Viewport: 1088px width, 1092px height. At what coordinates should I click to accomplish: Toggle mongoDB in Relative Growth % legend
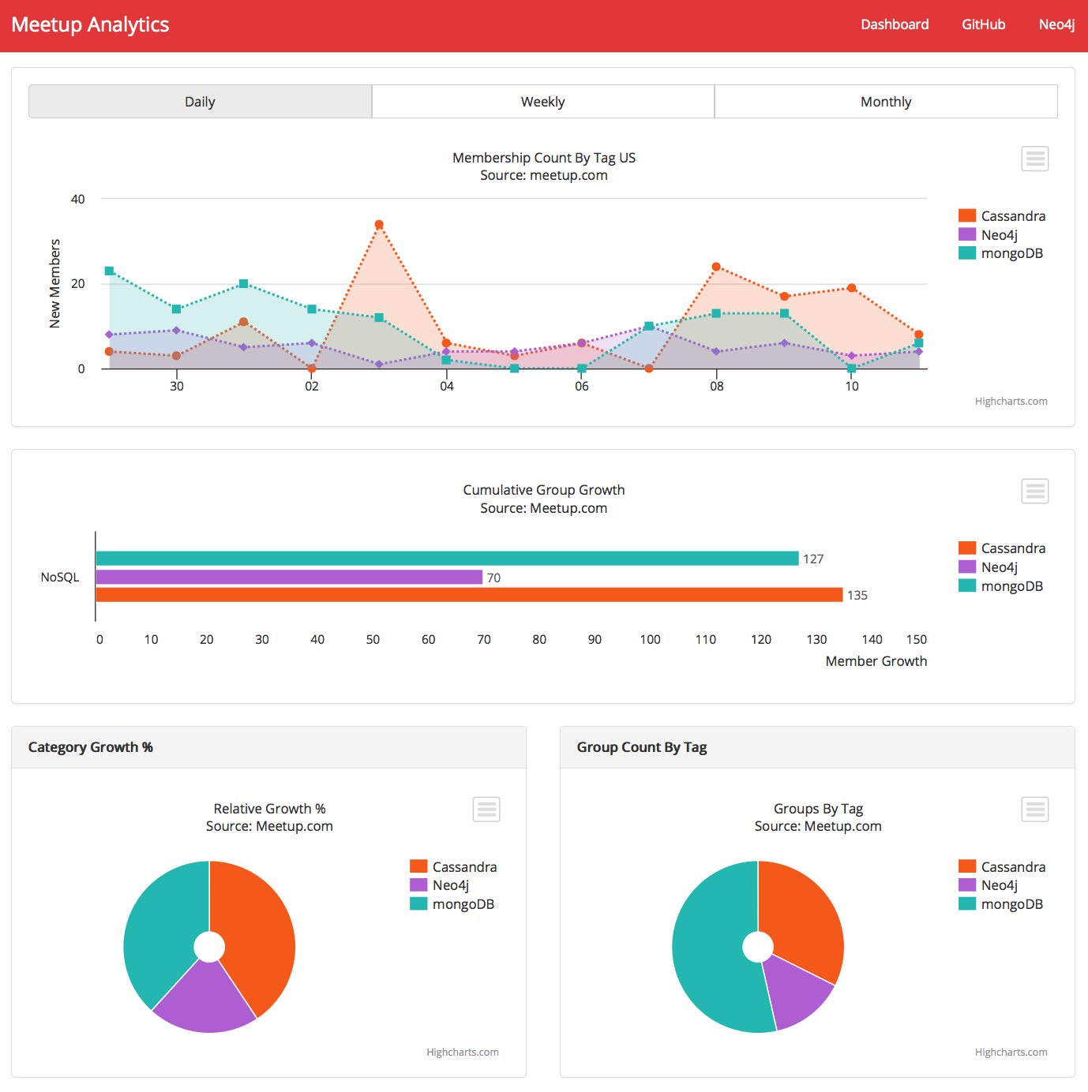click(x=452, y=904)
